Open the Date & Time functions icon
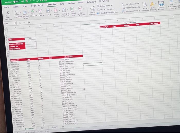 tap(56, 10)
